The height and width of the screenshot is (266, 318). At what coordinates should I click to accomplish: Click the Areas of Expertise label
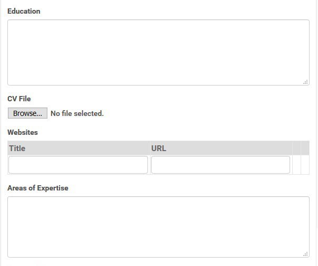pyautogui.click(x=38, y=188)
